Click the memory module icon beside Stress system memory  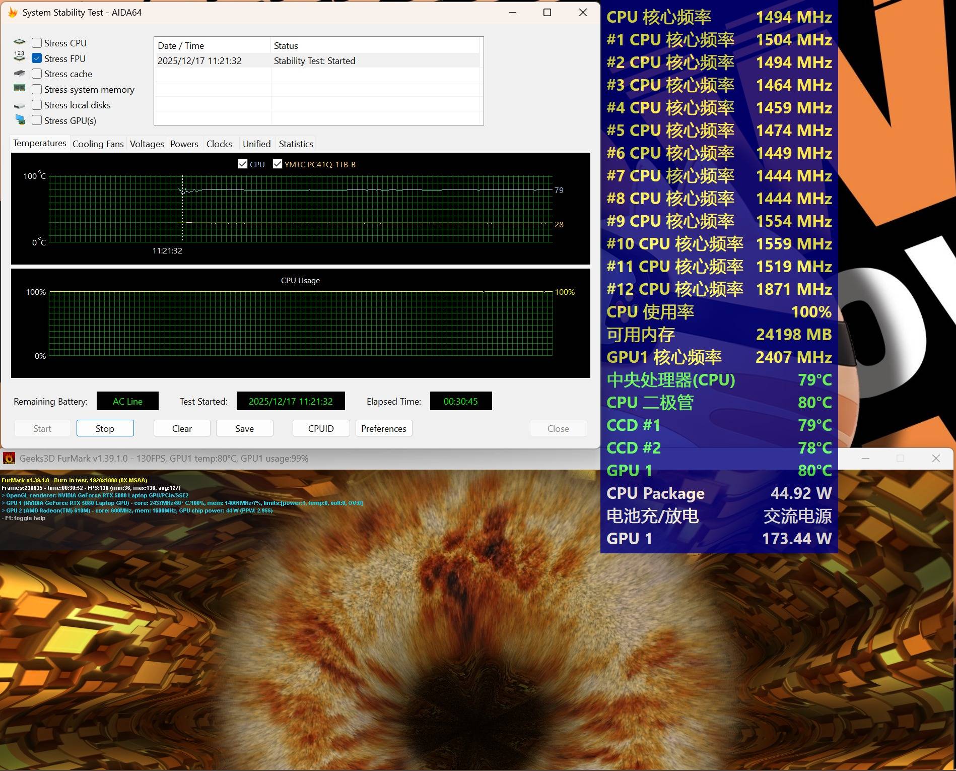click(19, 88)
